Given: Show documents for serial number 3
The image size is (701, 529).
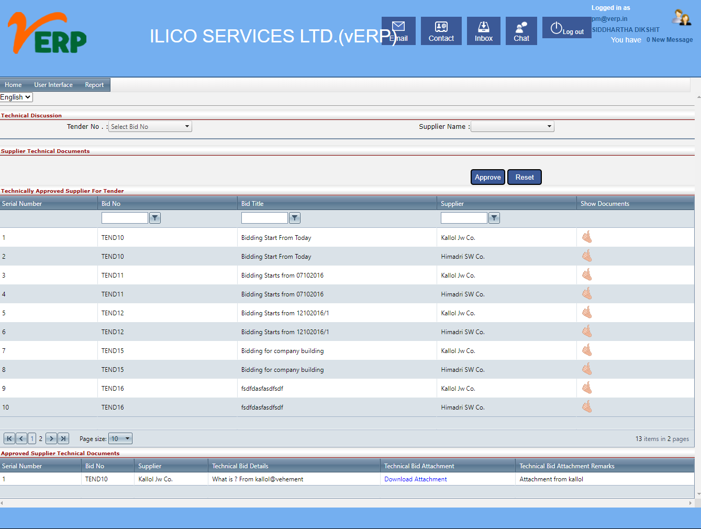Looking at the screenshot, I should coord(587,275).
